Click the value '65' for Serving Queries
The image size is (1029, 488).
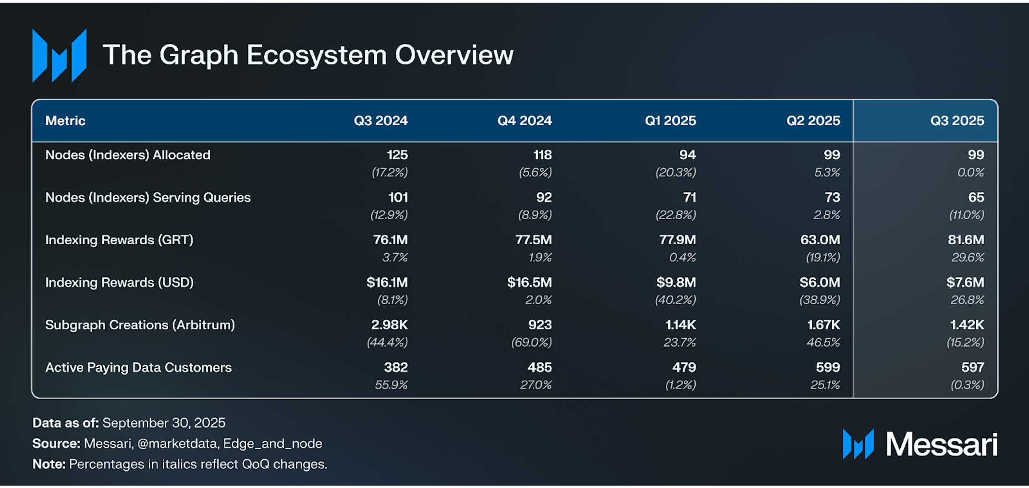pos(976,197)
